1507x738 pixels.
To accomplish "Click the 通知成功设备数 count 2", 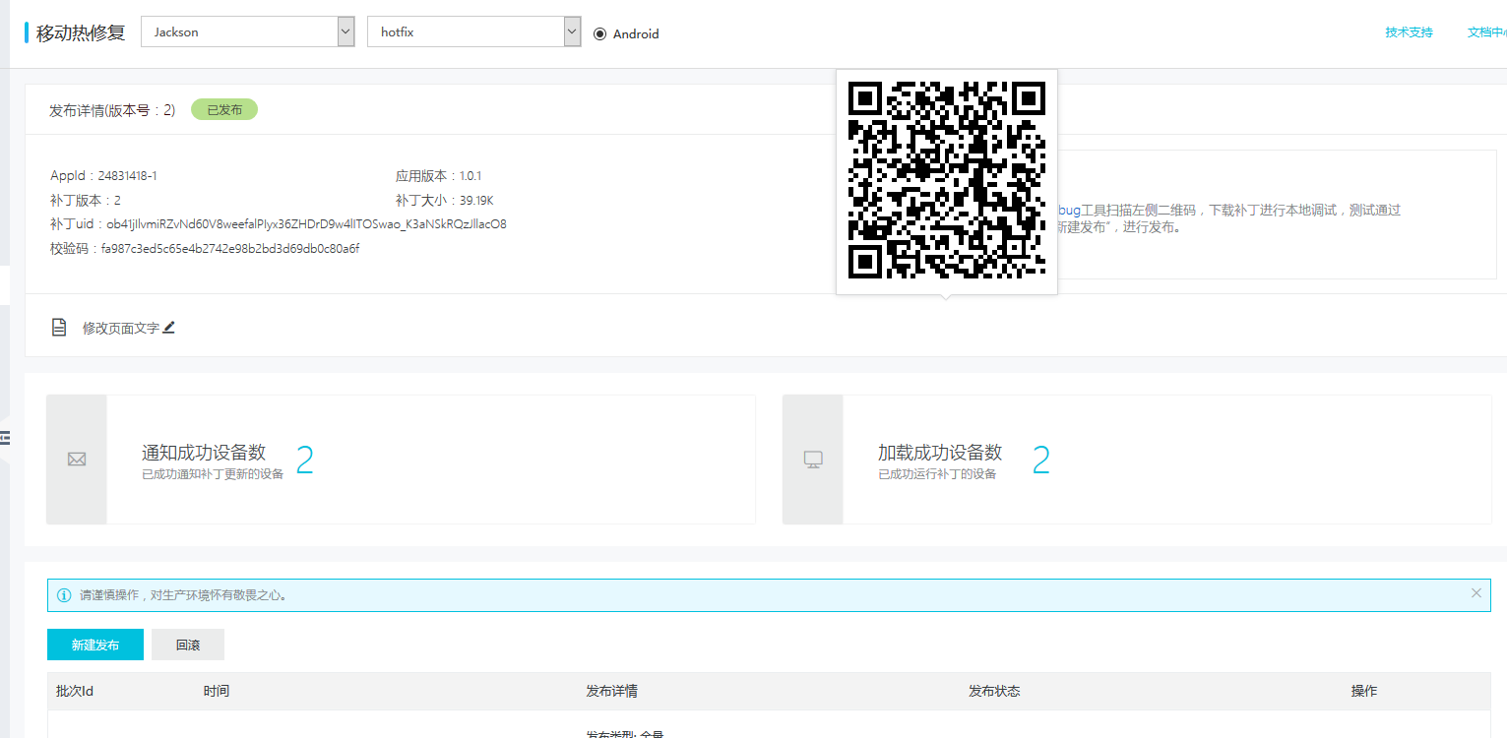I will pos(304,461).
